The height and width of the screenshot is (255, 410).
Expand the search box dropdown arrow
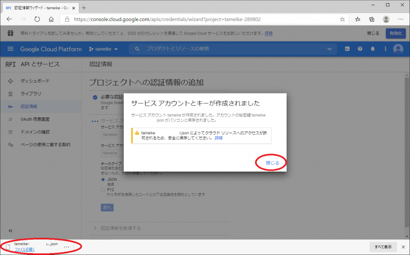click(330, 49)
